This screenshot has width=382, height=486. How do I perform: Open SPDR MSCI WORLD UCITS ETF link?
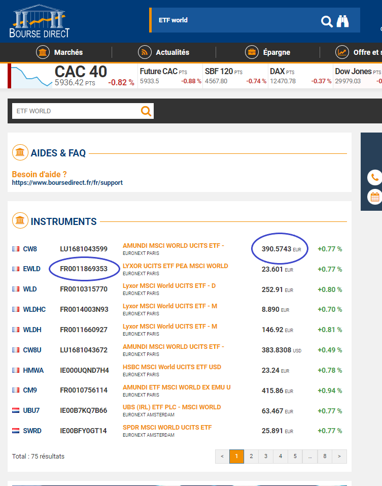(167, 428)
